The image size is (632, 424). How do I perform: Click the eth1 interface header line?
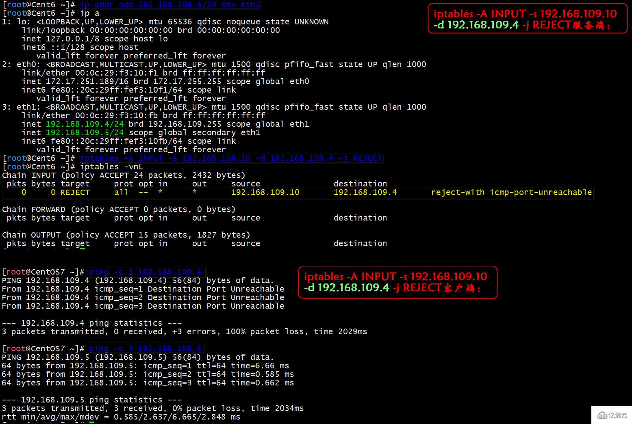point(214,107)
